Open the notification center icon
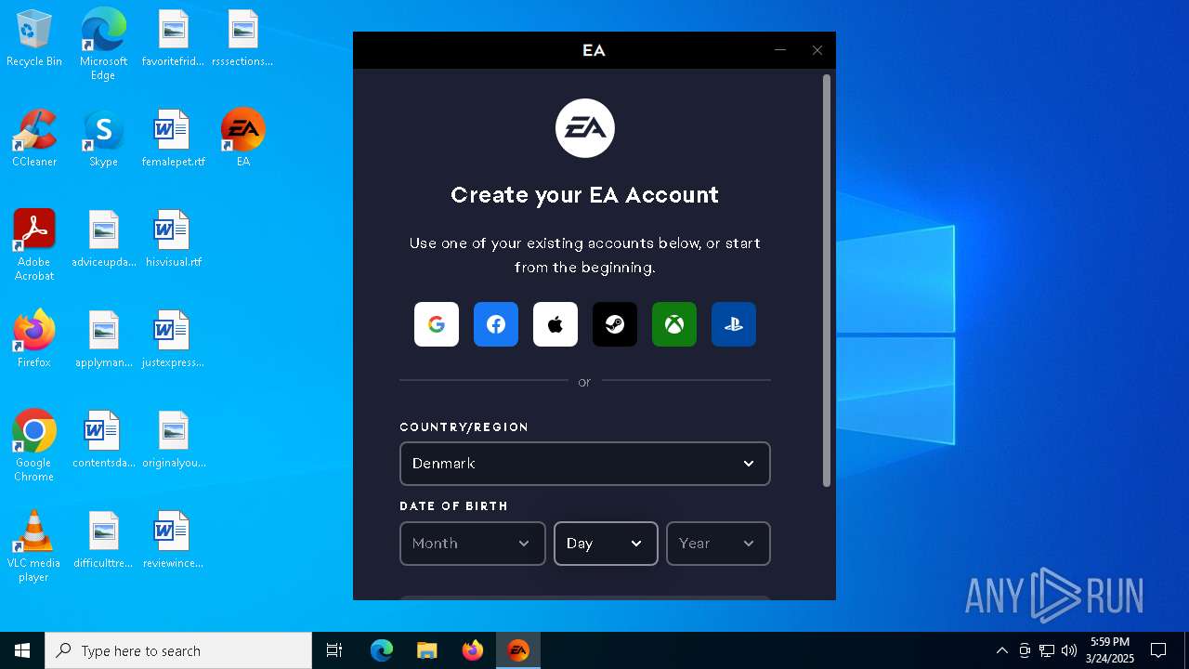The width and height of the screenshot is (1189, 669). pos(1158,650)
